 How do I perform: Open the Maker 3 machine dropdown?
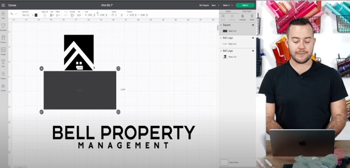click(x=228, y=5)
